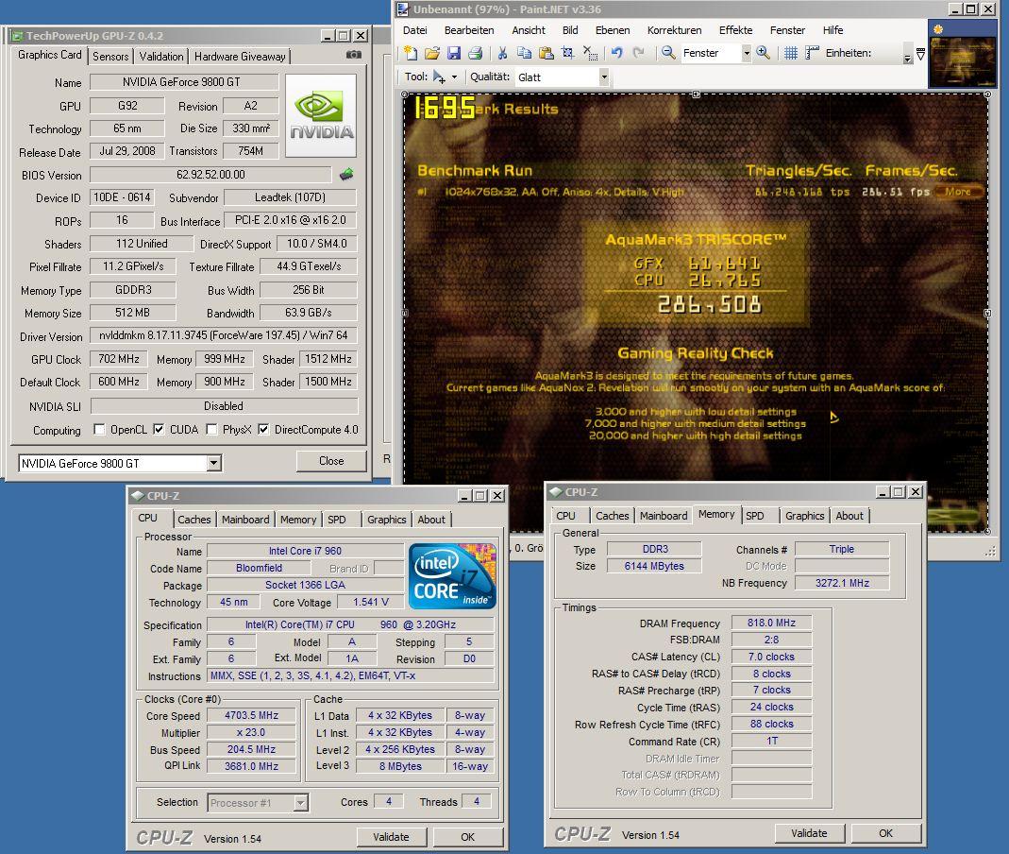The height and width of the screenshot is (854, 1009).
Task: Open the Bild menu
Action: pos(570,30)
